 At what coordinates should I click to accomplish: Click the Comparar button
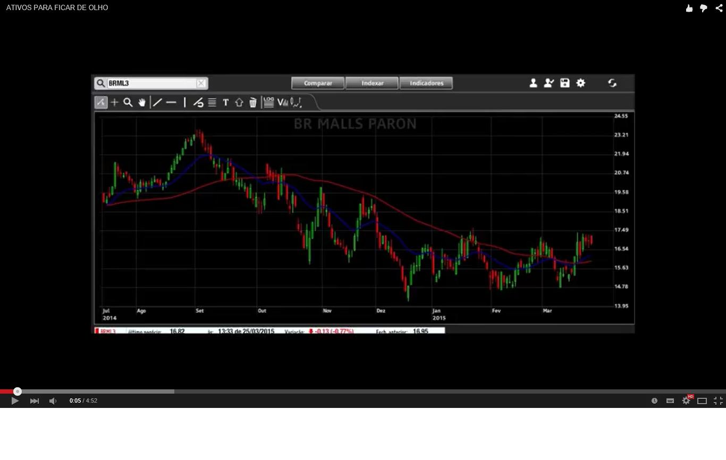coord(318,83)
